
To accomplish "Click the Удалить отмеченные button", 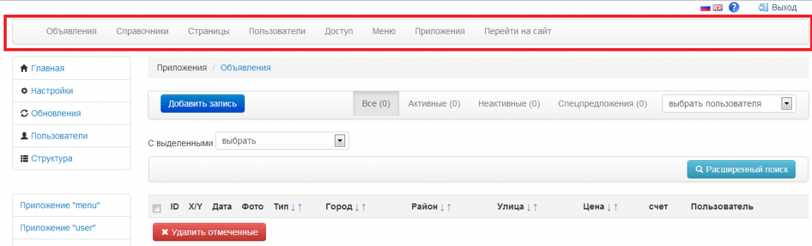I will pyautogui.click(x=210, y=232).
